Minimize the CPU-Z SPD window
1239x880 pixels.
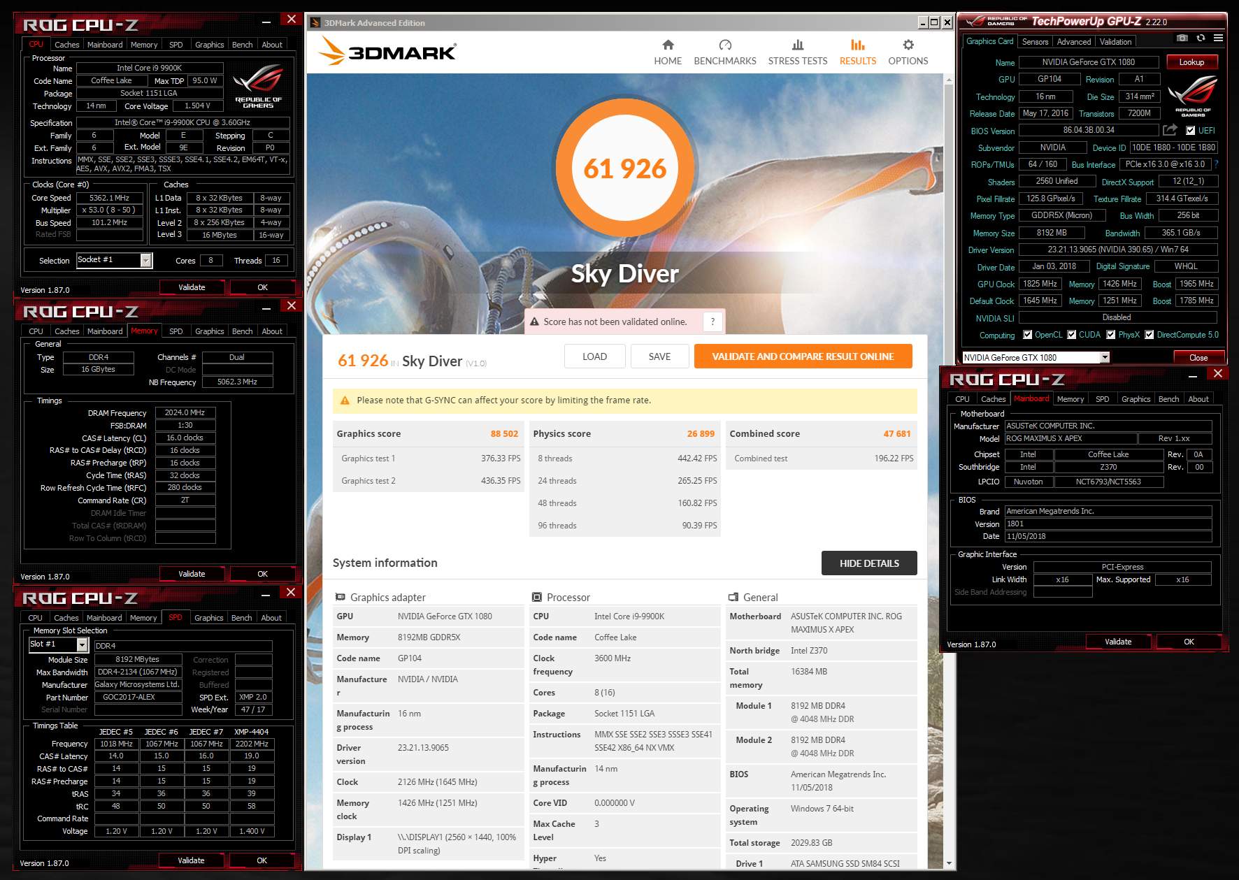tap(266, 596)
